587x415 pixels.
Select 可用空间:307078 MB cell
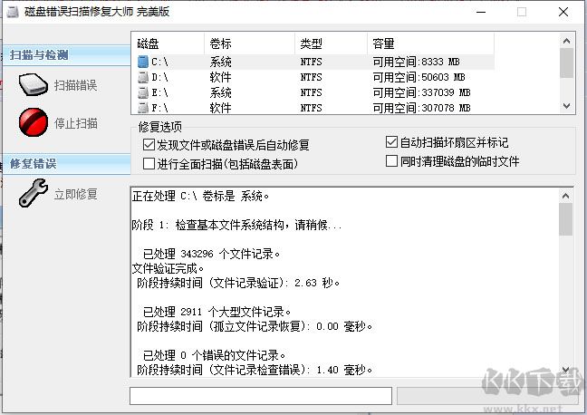pos(421,108)
